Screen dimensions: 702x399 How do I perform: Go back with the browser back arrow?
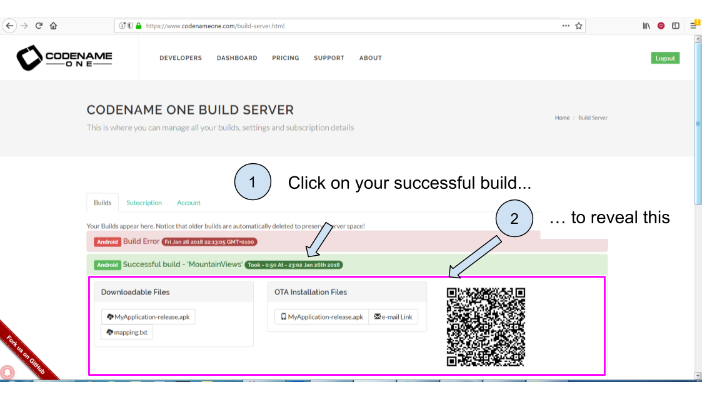point(9,26)
